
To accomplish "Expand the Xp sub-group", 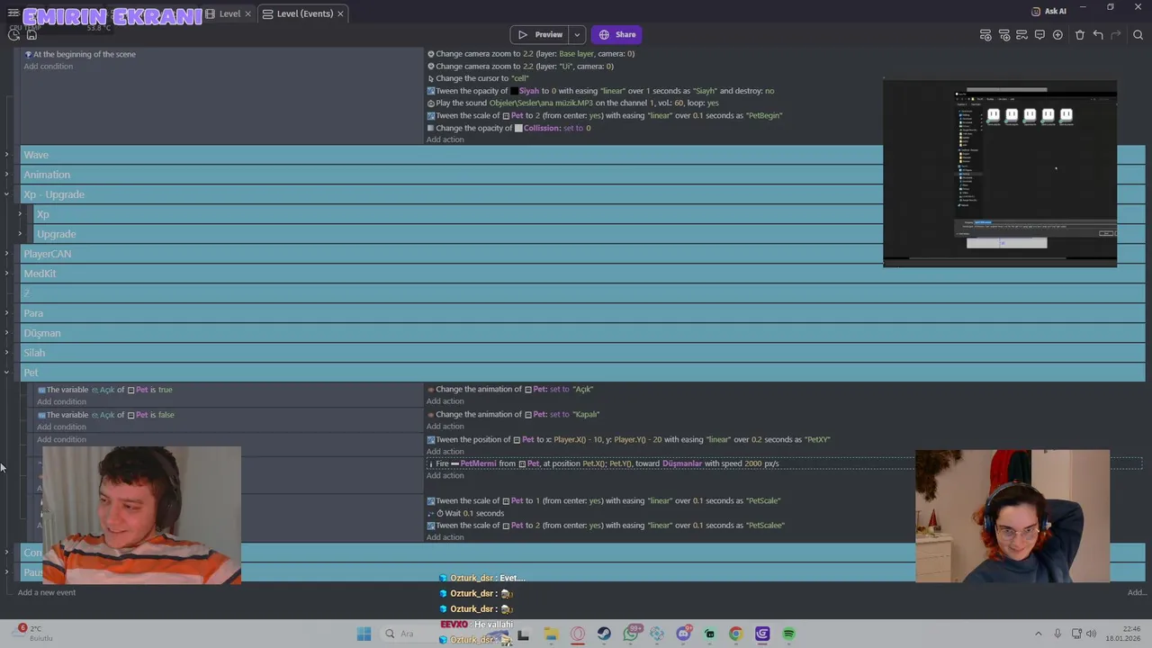I will (20, 214).
